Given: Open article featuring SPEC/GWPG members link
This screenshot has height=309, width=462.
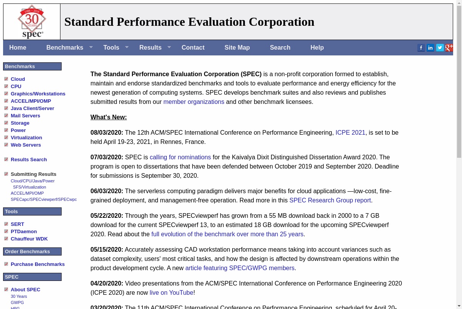Looking at the screenshot, I should pyautogui.click(x=240, y=268).
